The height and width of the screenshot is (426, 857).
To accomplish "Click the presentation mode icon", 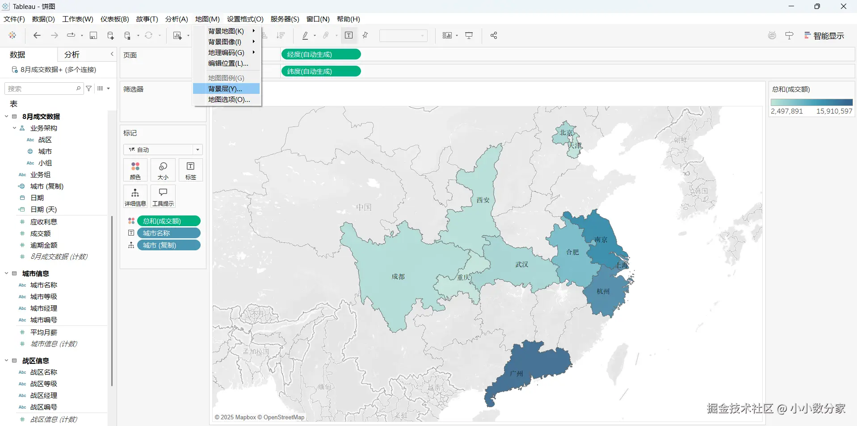I will coord(469,35).
